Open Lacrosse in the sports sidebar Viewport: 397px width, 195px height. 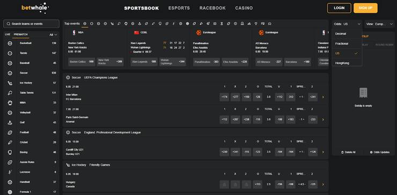coord(32,172)
